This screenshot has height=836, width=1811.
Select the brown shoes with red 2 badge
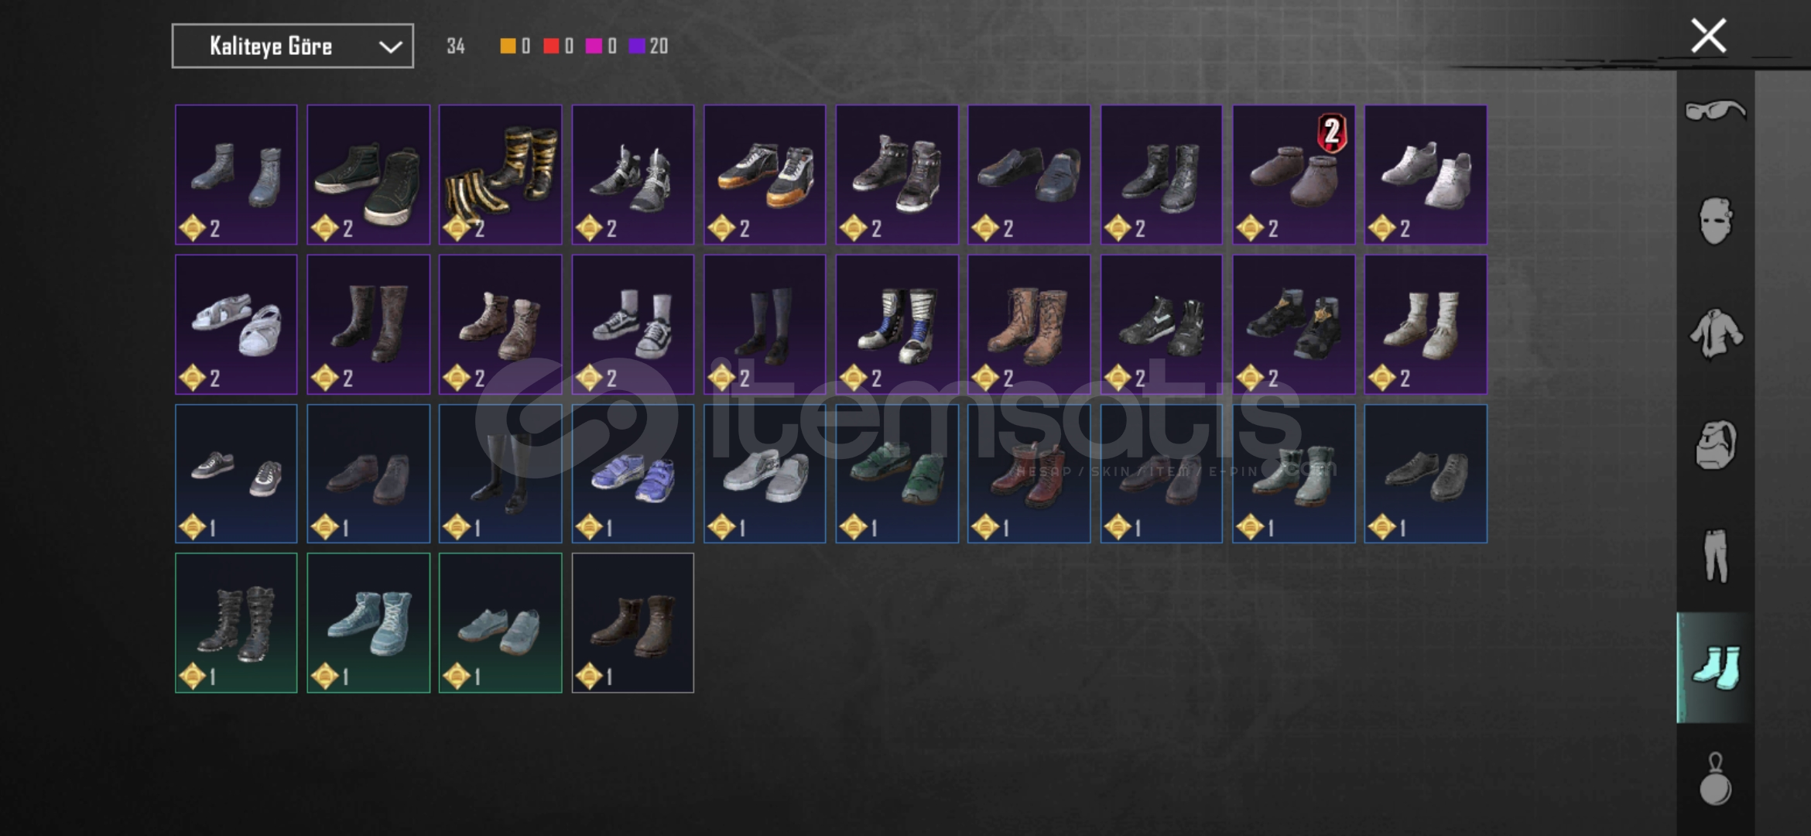[1293, 175]
